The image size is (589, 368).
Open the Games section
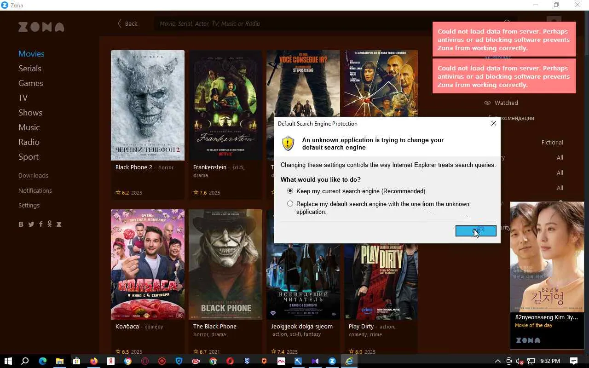31,83
